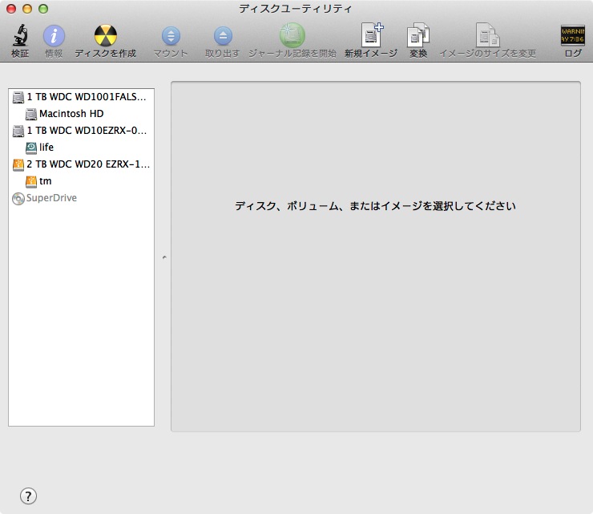Select SuperDrive in the sidebar
This screenshot has width=593, height=514.
pyautogui.click(x=51, y=198)
